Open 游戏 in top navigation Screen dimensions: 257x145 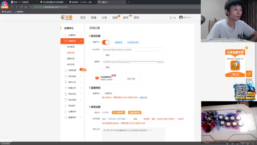pyautogui.click(x=126, y=18)
